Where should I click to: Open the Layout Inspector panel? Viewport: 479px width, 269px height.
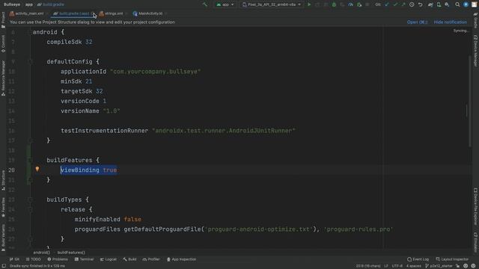pyautogui.click(x=452, y=259)
